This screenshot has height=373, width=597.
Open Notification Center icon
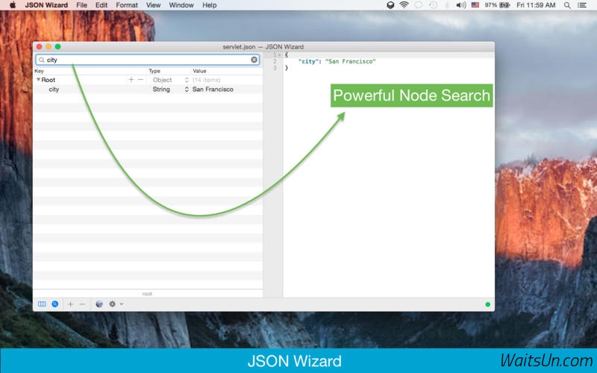pyautogui.click(x=582, y=5)
